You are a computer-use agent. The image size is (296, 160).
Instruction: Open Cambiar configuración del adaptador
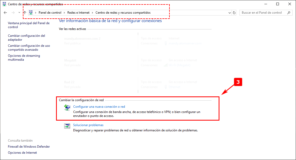[x=26, y=38]
